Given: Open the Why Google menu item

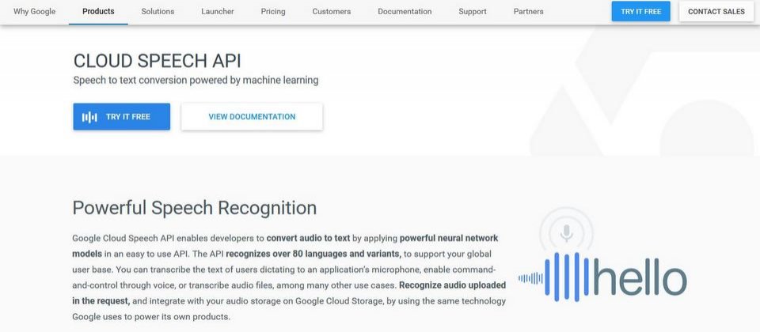Looking at the screenshot, I should 34,11.
